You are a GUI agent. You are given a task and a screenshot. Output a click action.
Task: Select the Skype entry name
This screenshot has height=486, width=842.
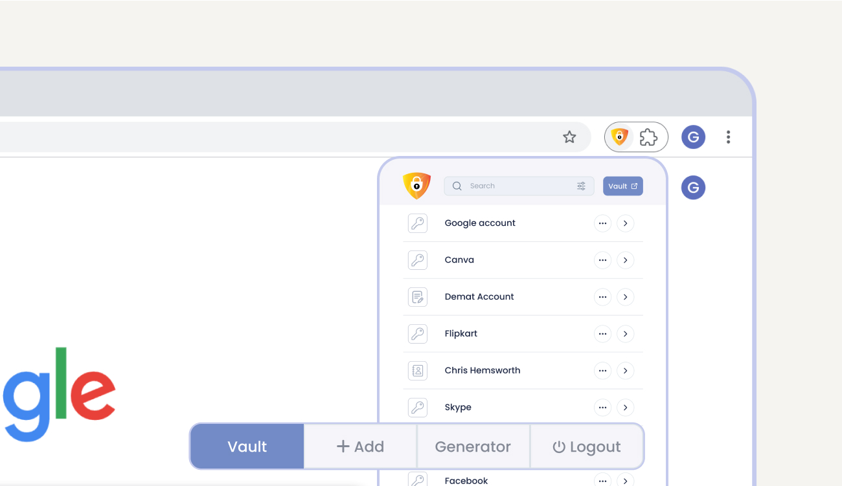[x=458, y=408]
